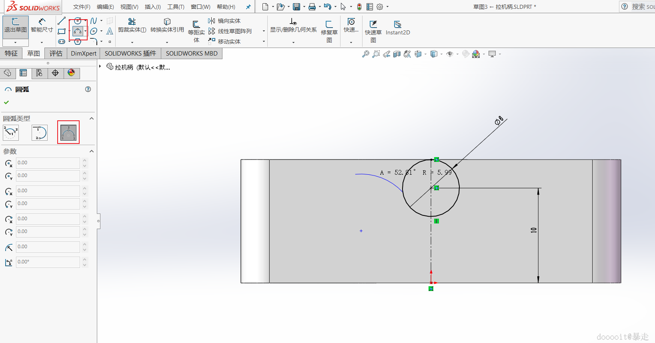Open the Appearances color wheel tab
This screenshot has height=343, width=655.
click(71, 73)
